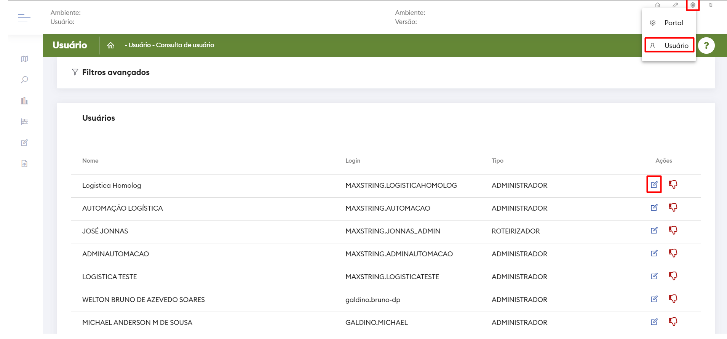The image size is (727, 339).
Task: Click the search magnifier sidebar icon
Action: pyautogui.click(x=24, y=80)
